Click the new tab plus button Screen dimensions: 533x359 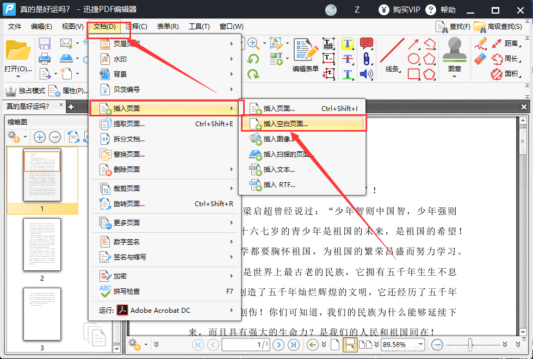point(71,107)
